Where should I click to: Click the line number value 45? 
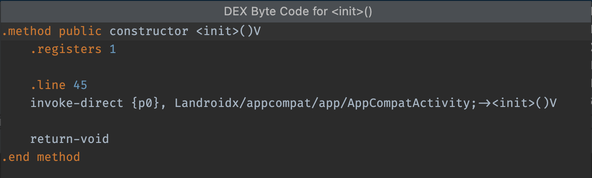tap(80, 85)
